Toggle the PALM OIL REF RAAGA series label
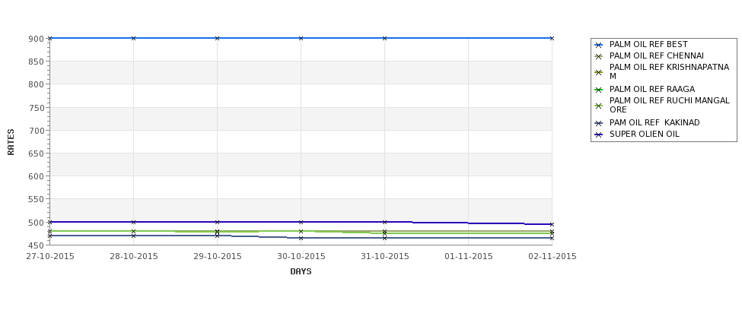This screenshot has height=326, width=742. (x=652, y=90)
